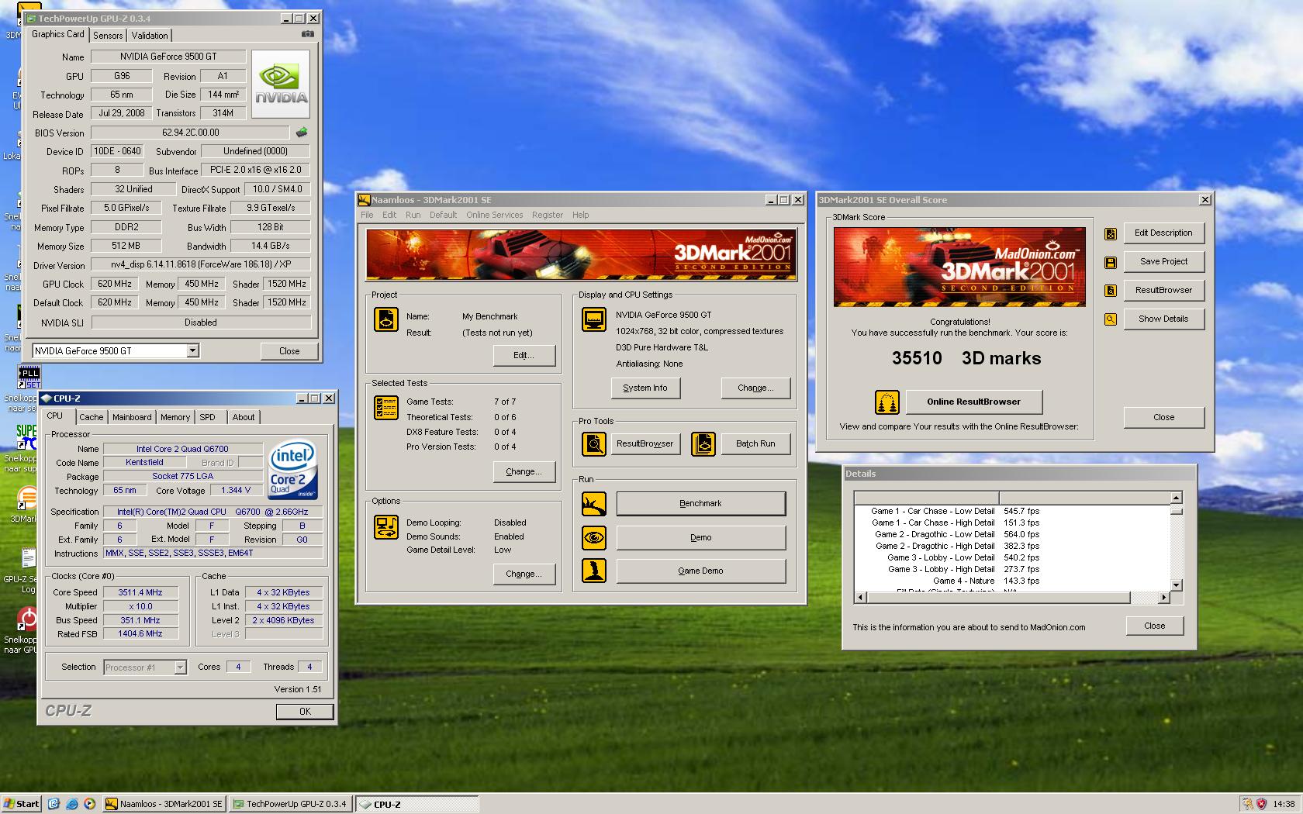Image resolution: width=1303 pixels, height=814 pixels.
Task: Click the Game Demo joystick icon
Action: tap(593, 571)
